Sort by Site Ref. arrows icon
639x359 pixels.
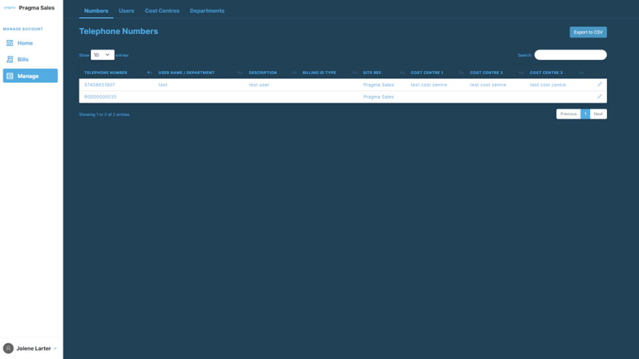pos(402,73)
